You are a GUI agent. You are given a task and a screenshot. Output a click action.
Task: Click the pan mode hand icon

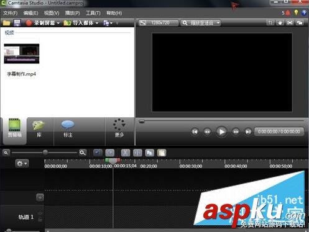pyautogui.click(x=280, y=22)
